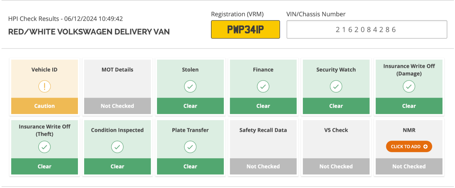
Task: Click the Plate Transfer checkmark icon
Action: (190, 147)
